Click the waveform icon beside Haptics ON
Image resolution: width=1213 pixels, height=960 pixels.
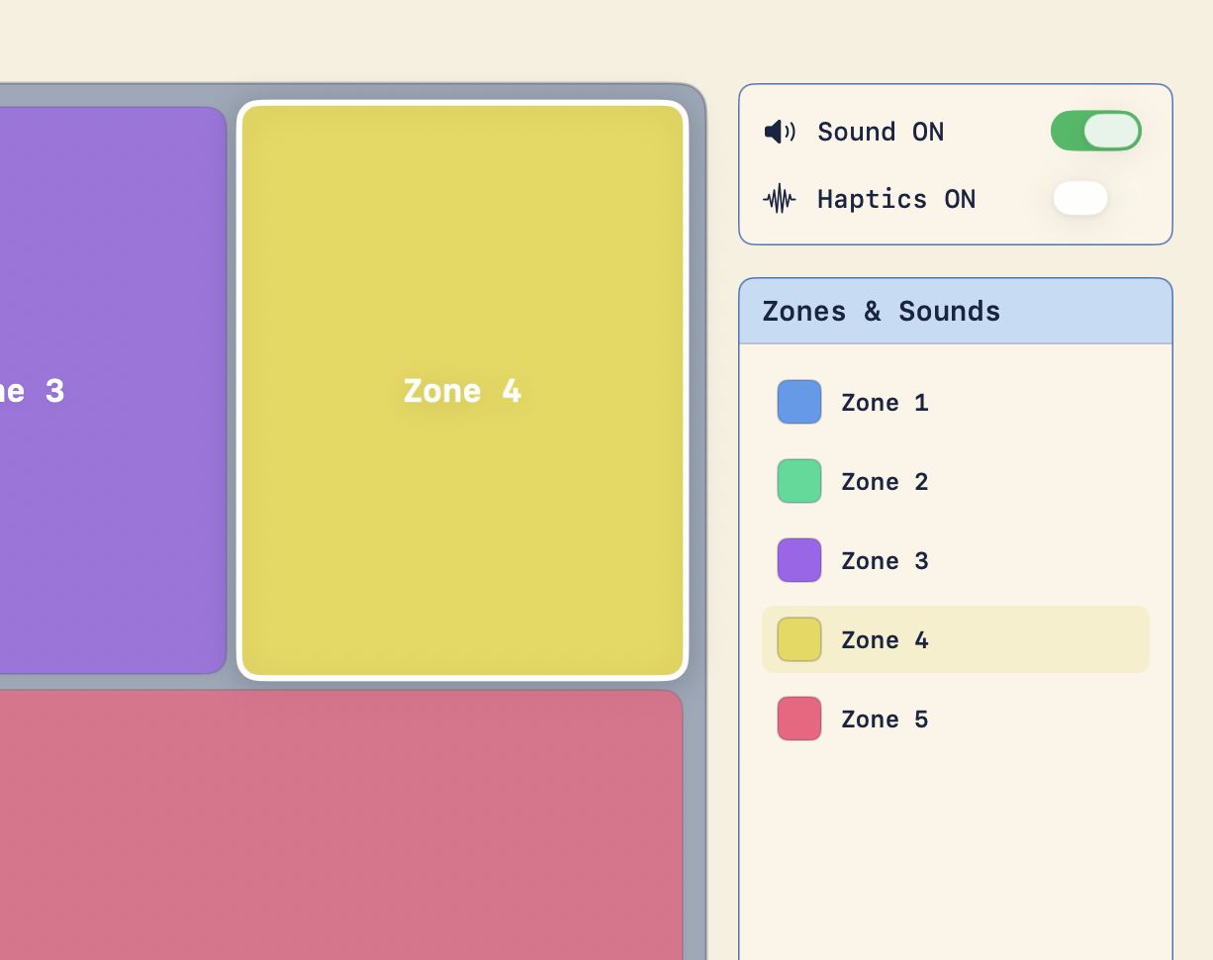780,199
